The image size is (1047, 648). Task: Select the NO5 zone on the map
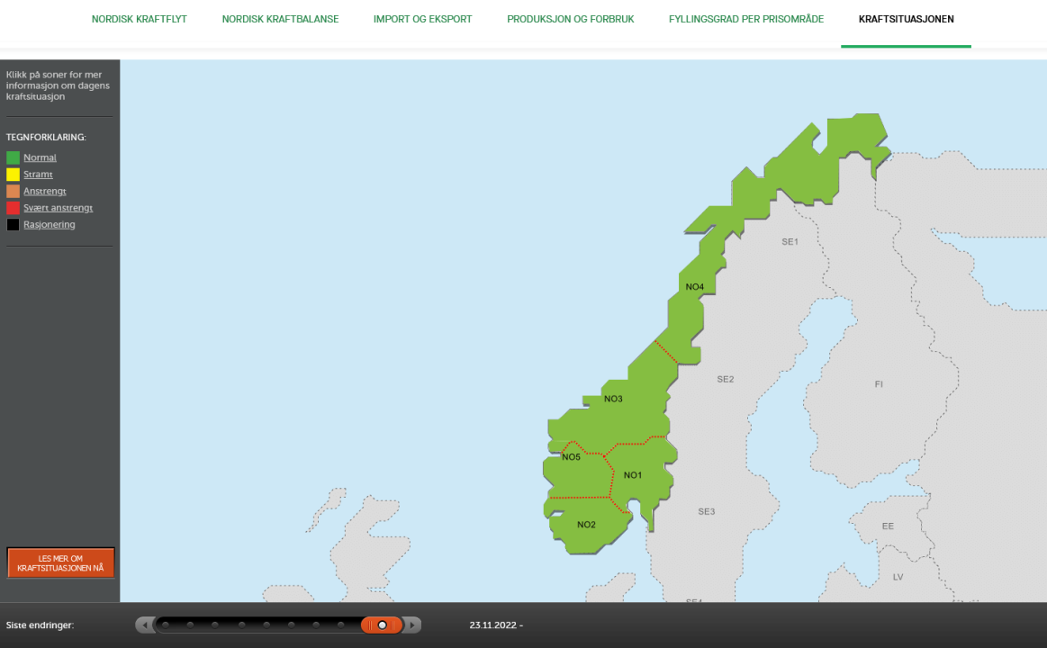coord(572,457)
